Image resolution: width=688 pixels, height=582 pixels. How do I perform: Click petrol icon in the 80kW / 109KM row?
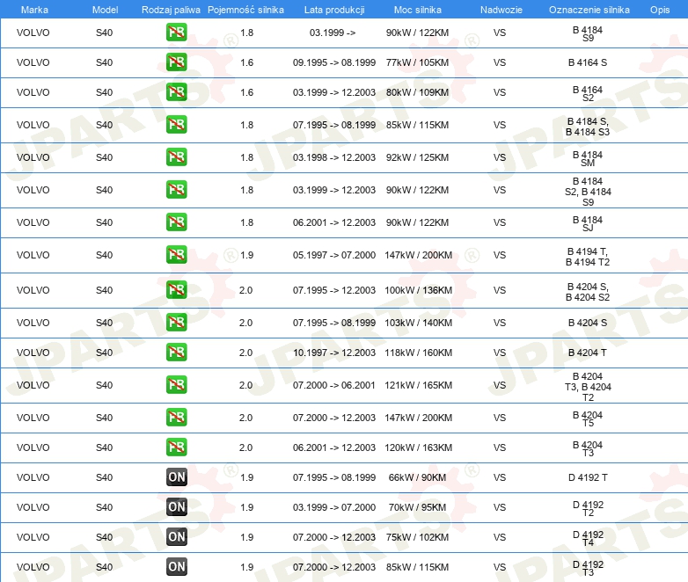(x=176, y=92)
